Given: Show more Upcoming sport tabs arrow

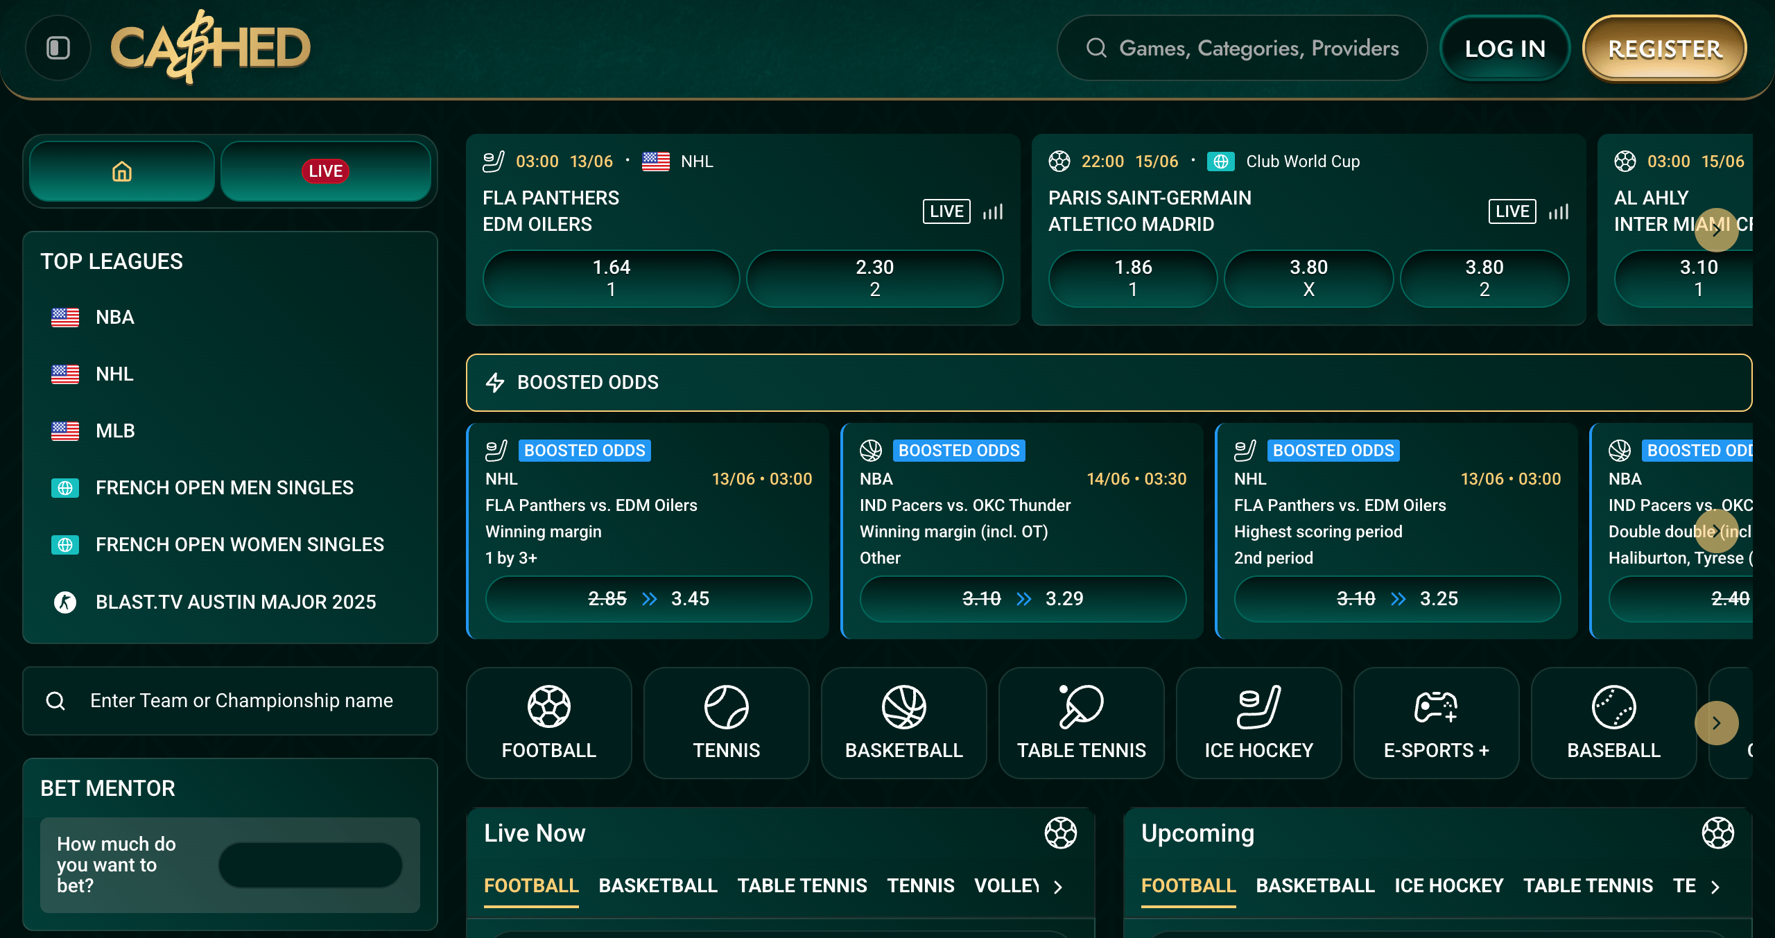Looking at the screenshot, I should [1715, 887].
